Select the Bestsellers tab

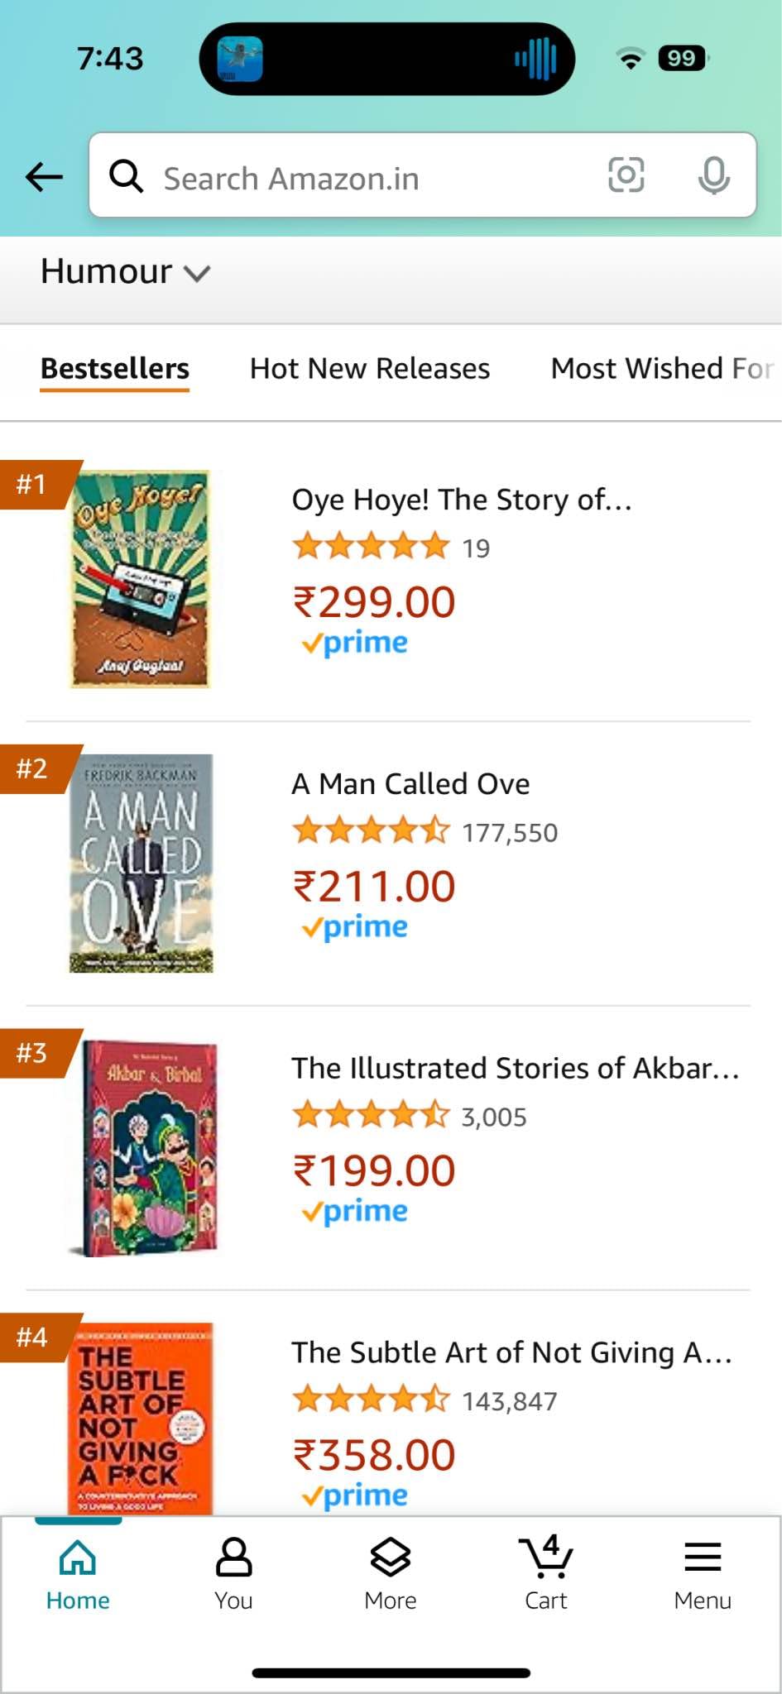(x=115, y=369)
